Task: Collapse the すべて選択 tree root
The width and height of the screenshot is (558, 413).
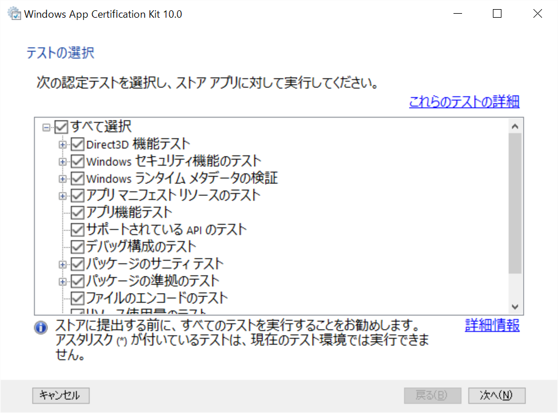Action: (46, 127)
